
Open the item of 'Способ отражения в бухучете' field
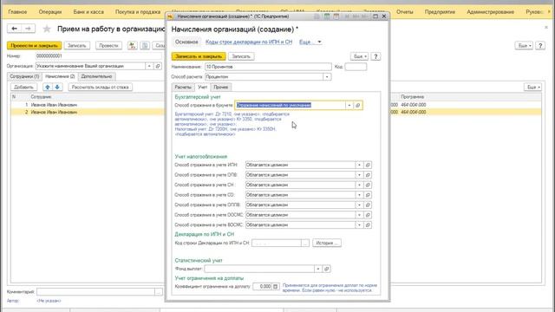(x=358, y=106)
